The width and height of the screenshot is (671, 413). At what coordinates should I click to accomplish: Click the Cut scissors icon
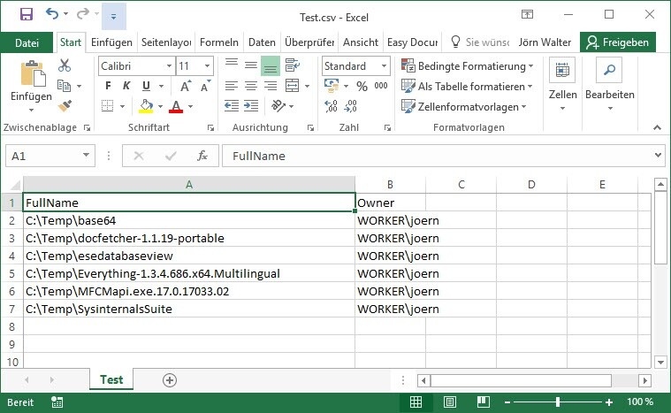[65, 65]
